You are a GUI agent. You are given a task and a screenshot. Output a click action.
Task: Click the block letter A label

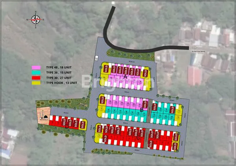coord(125,77)
